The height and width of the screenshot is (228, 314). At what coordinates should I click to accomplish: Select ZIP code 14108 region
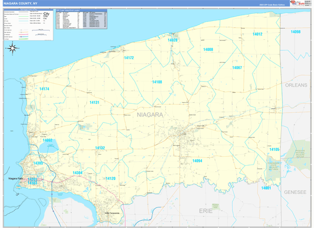click(x=157, y=82)
